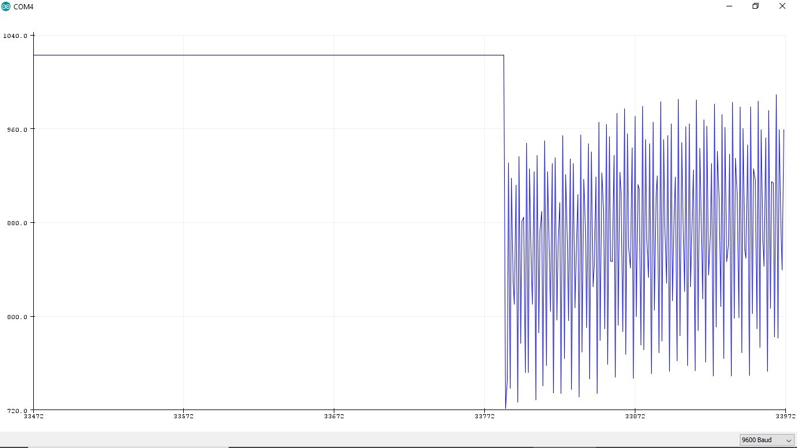Image resolution: width=797 pixels, height=448 pixels.
Task: Click the COM4 window title text
Action: click(23, 7)
